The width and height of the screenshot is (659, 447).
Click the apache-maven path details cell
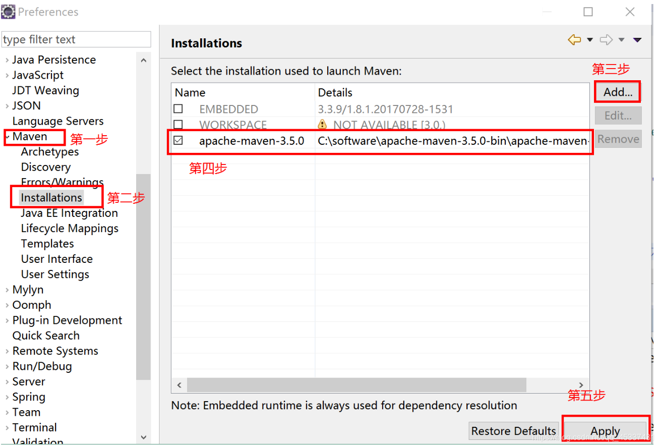pyautogui.click(x=452, y=141)
